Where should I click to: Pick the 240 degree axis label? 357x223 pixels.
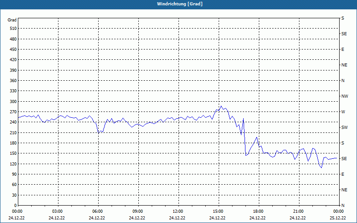[x=13, y=122]
